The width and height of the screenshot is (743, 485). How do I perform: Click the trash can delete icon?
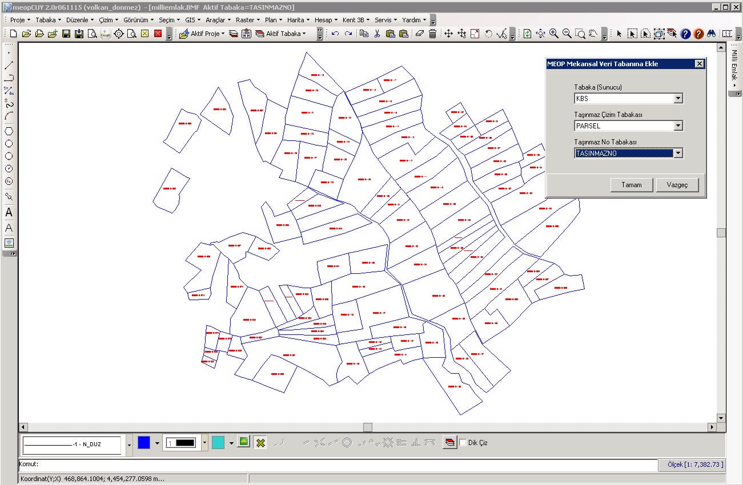tap(433, 34)
